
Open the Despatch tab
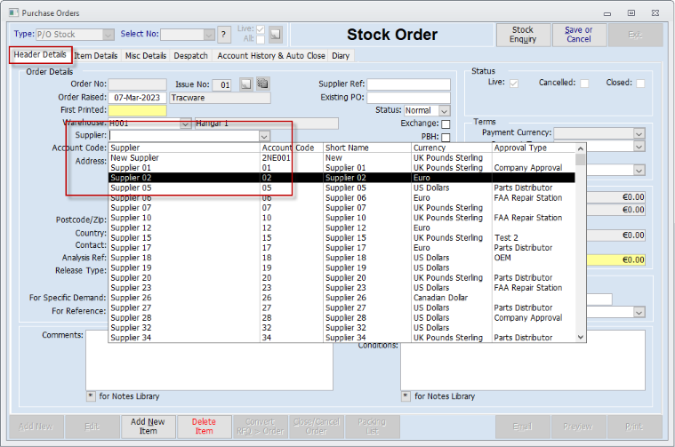[x=190, y=55]
